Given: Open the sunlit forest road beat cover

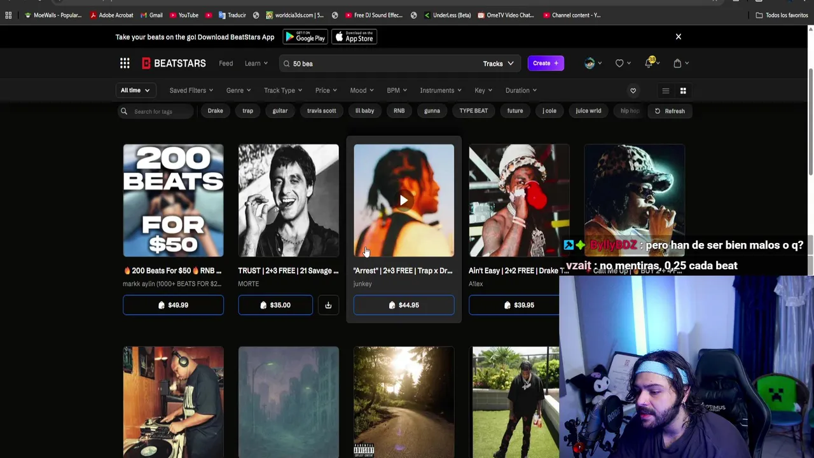Looking at the screenshot, I should (x=404, y=402).
